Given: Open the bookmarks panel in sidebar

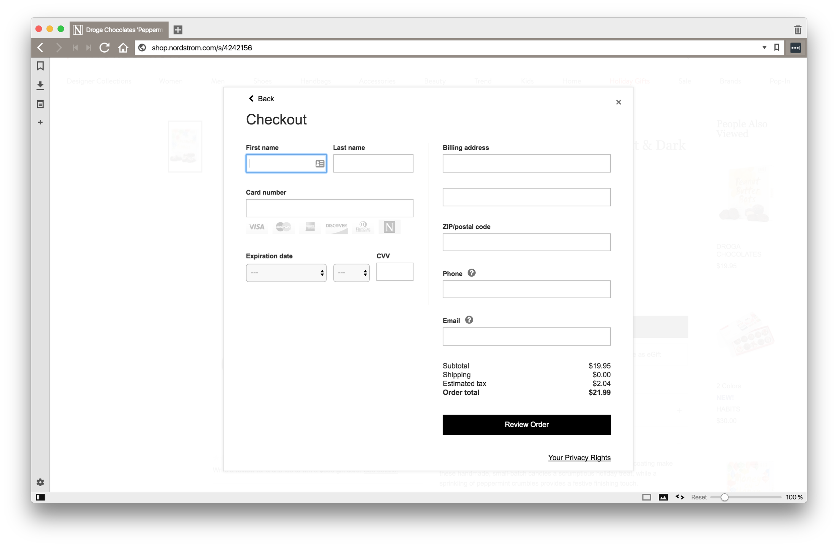Looking at the screenshot, I should (x=41, y=66).
